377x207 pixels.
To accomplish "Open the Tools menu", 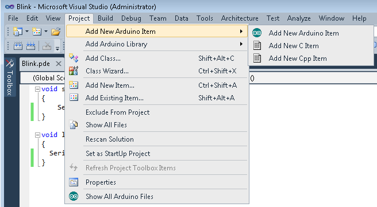I will point(205,18).
